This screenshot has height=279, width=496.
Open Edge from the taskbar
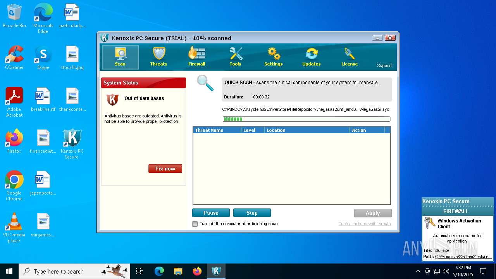[159, 271]
